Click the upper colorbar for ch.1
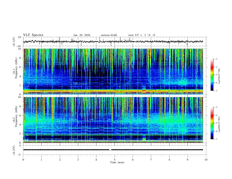 [212, 75]
